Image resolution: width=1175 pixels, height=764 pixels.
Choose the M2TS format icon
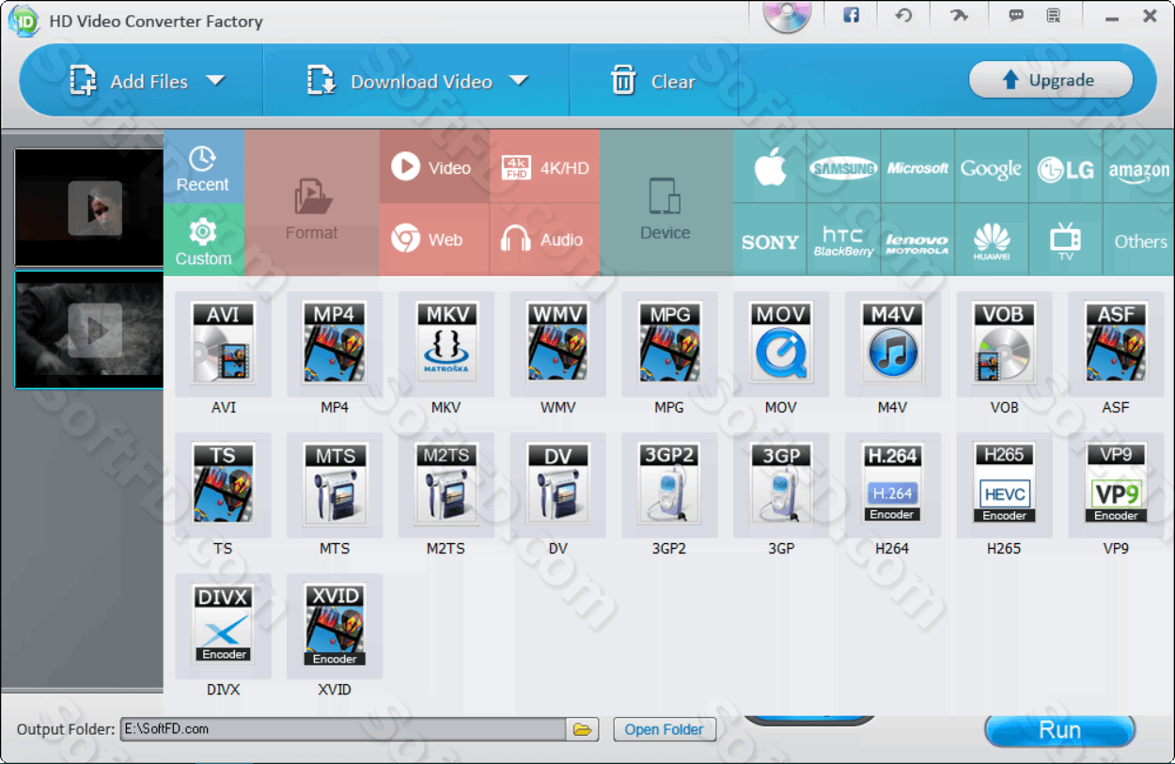pyautogui.click(x=446, y=485)
